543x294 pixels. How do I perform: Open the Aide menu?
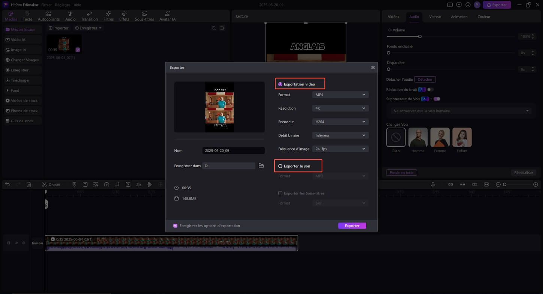[77, 5]
